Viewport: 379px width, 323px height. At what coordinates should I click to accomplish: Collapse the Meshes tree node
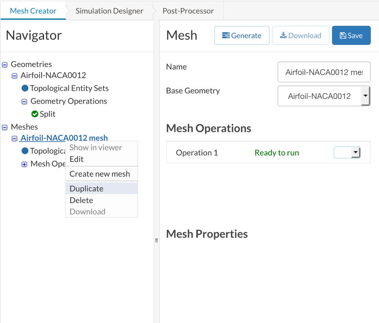[5, 127]
